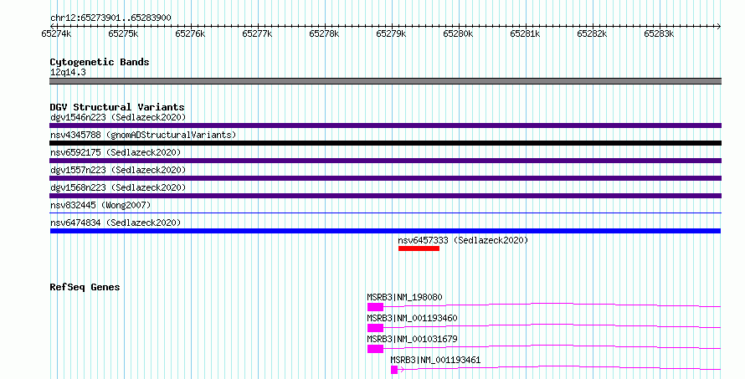Image resolution: width=745 pixels, height=379 pixels.
Task: Open MSRB3|NM_198080 transcript label
Action: coord(404,297)
